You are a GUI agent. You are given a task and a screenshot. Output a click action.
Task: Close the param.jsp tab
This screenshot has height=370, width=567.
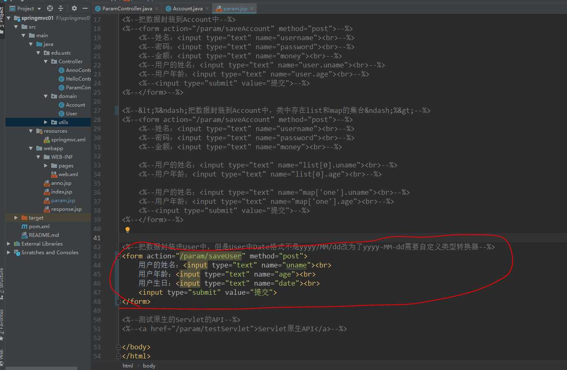251,8
